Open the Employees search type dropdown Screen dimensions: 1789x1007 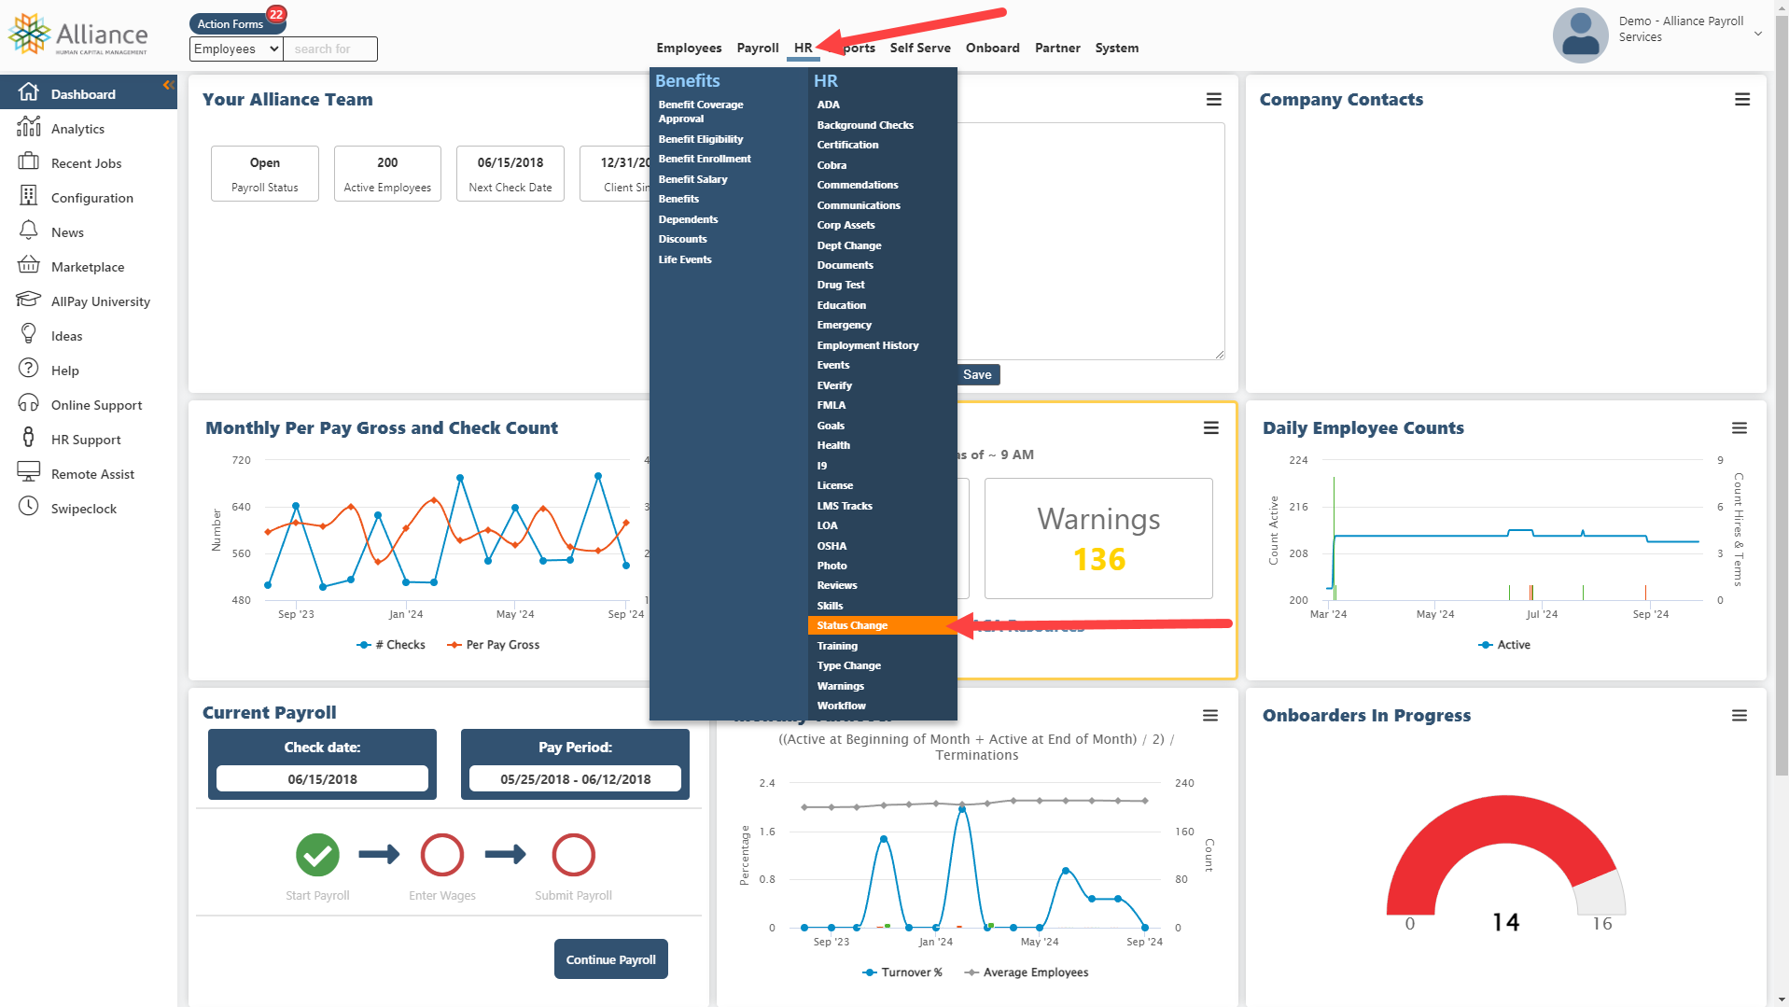(236, 49)
